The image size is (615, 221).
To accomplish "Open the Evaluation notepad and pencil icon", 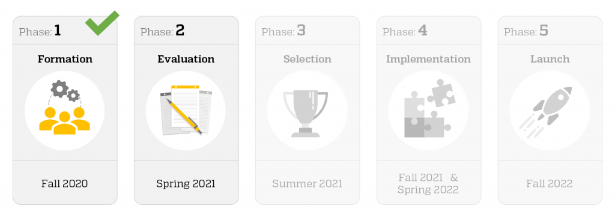I will [186, 110].
